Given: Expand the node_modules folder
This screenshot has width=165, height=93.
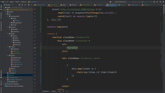Looking at the screenshot, I should tap(6, 10).
